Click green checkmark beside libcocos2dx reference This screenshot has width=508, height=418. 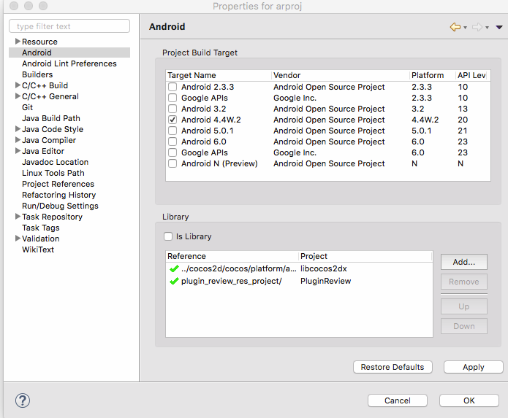tap(174, 268)
